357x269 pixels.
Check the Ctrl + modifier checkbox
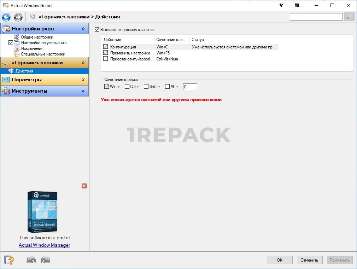click(x=127, y=87)
